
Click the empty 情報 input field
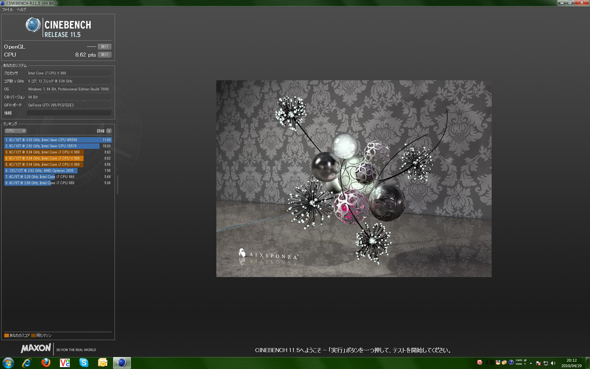click(x=69, y=113)
